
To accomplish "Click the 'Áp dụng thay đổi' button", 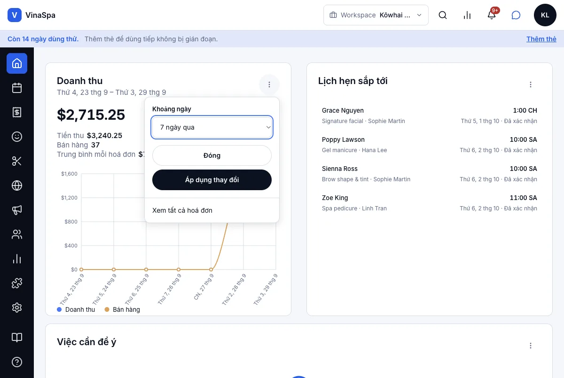I will (x=212, y=180).
